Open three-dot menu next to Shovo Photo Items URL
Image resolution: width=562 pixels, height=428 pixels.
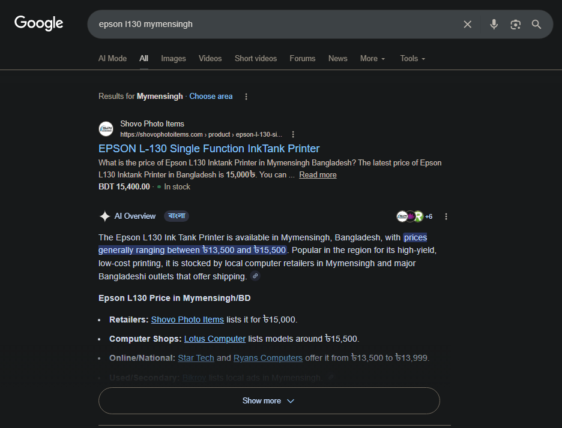point(293,135)
